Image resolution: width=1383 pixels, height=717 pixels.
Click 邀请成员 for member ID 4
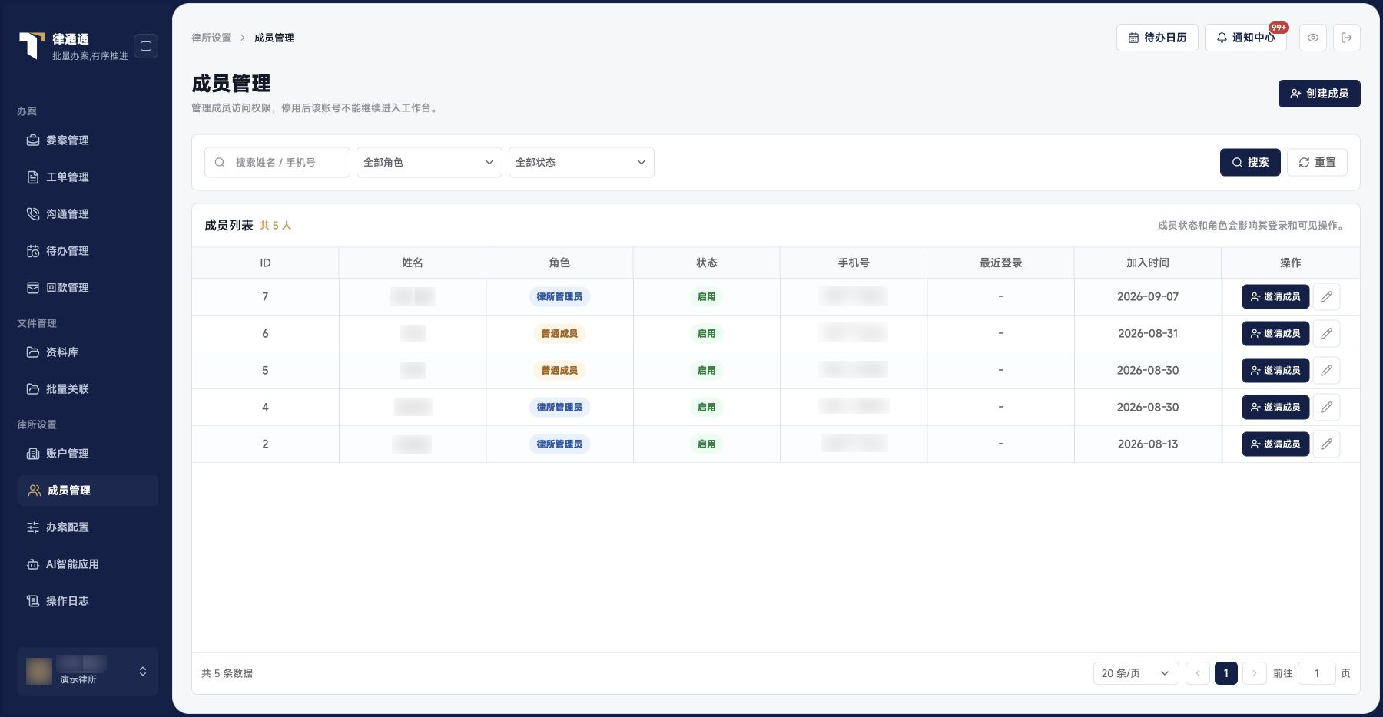(x=1275, y=407)
